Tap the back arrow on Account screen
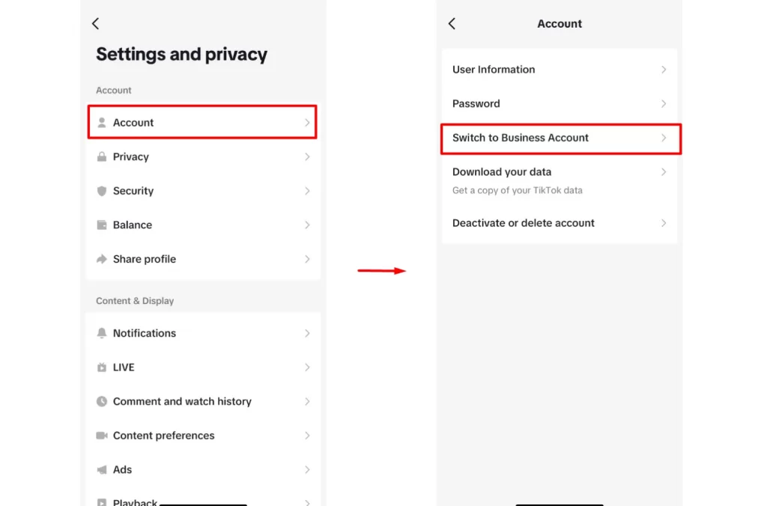The image size is (767, 506). click(452, 24)
